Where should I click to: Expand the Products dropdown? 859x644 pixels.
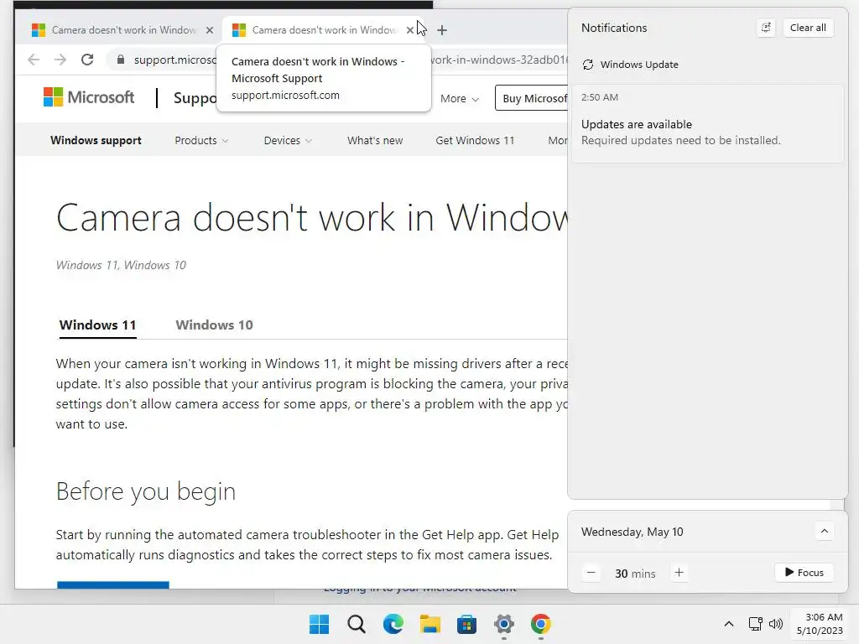point(201,141)
